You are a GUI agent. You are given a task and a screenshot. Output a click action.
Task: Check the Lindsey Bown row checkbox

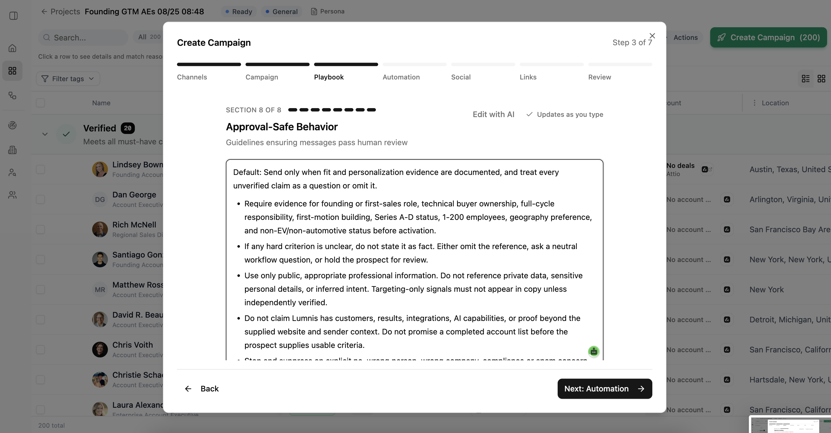click(x=40, y=169)
